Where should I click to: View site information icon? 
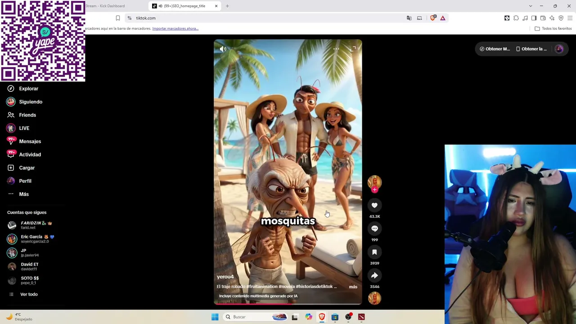130,18
